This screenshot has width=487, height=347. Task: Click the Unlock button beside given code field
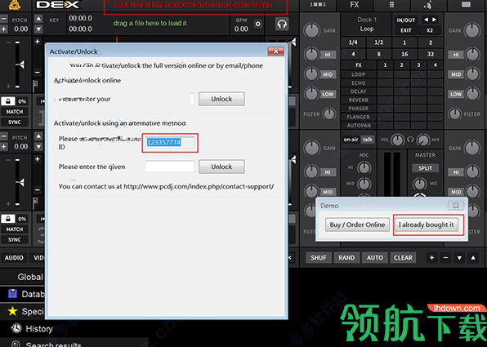pyautogui.click(x=221, y=167)
